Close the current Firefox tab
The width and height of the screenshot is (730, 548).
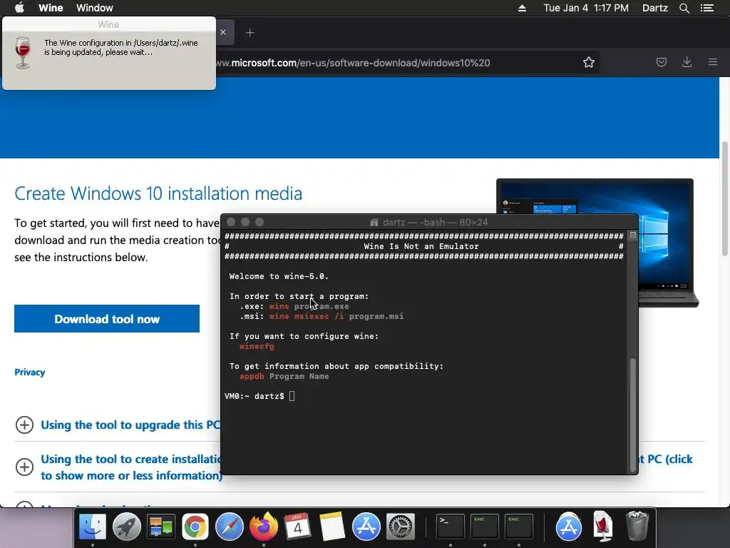pyautogui.click(x=223, y=32)
